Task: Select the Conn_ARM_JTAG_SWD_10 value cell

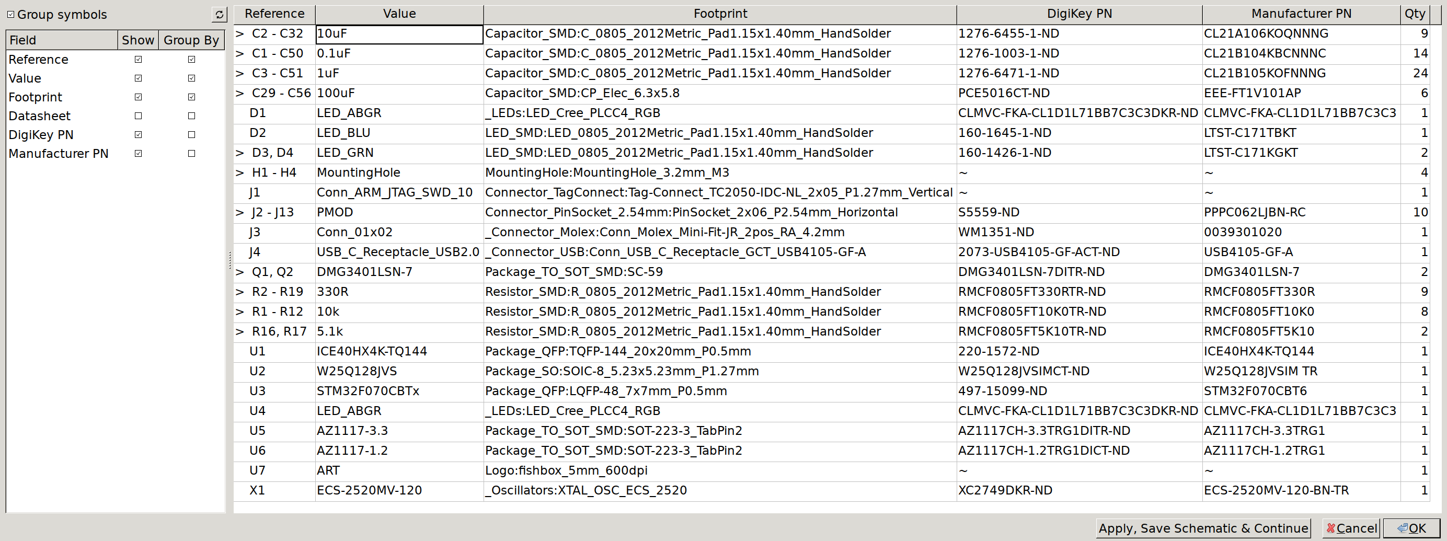Action: [399, 193]
